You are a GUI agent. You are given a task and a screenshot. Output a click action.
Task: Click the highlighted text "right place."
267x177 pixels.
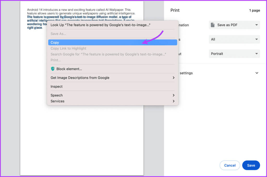click(x=35, y=28)
